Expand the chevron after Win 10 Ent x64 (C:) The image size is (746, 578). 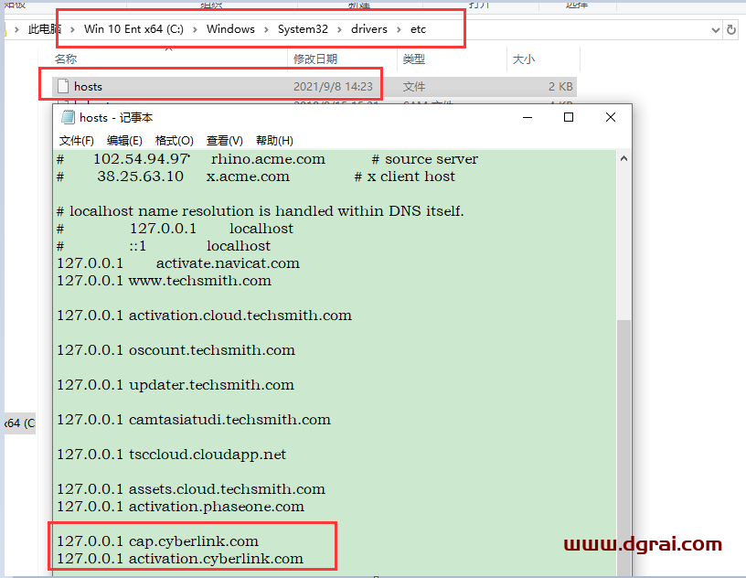(x=195, y=29)
